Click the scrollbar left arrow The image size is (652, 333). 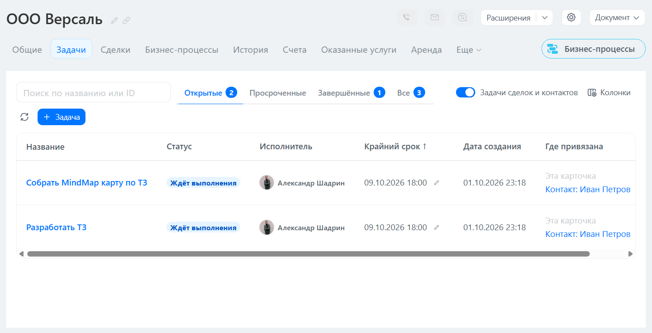click(21, 253)
